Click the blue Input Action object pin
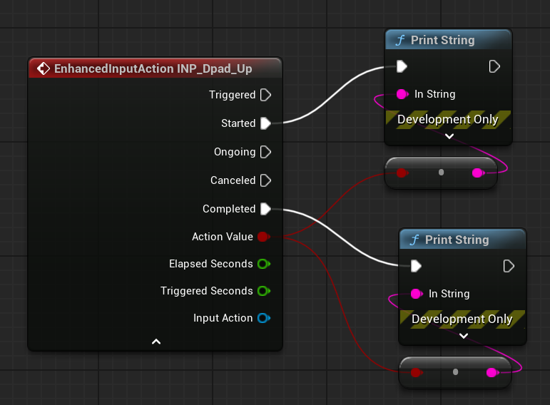 click(x=263, y=318)
